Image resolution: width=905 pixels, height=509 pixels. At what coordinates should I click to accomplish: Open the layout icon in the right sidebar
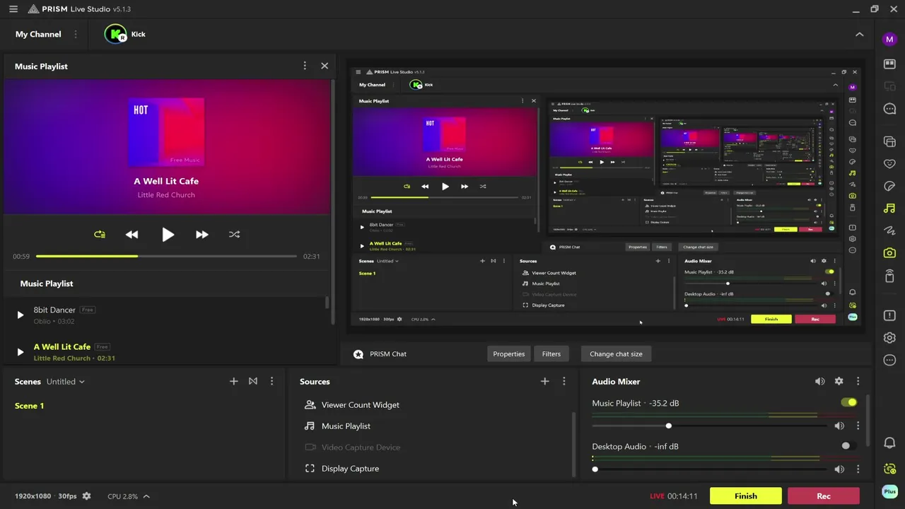pos(889,64)
